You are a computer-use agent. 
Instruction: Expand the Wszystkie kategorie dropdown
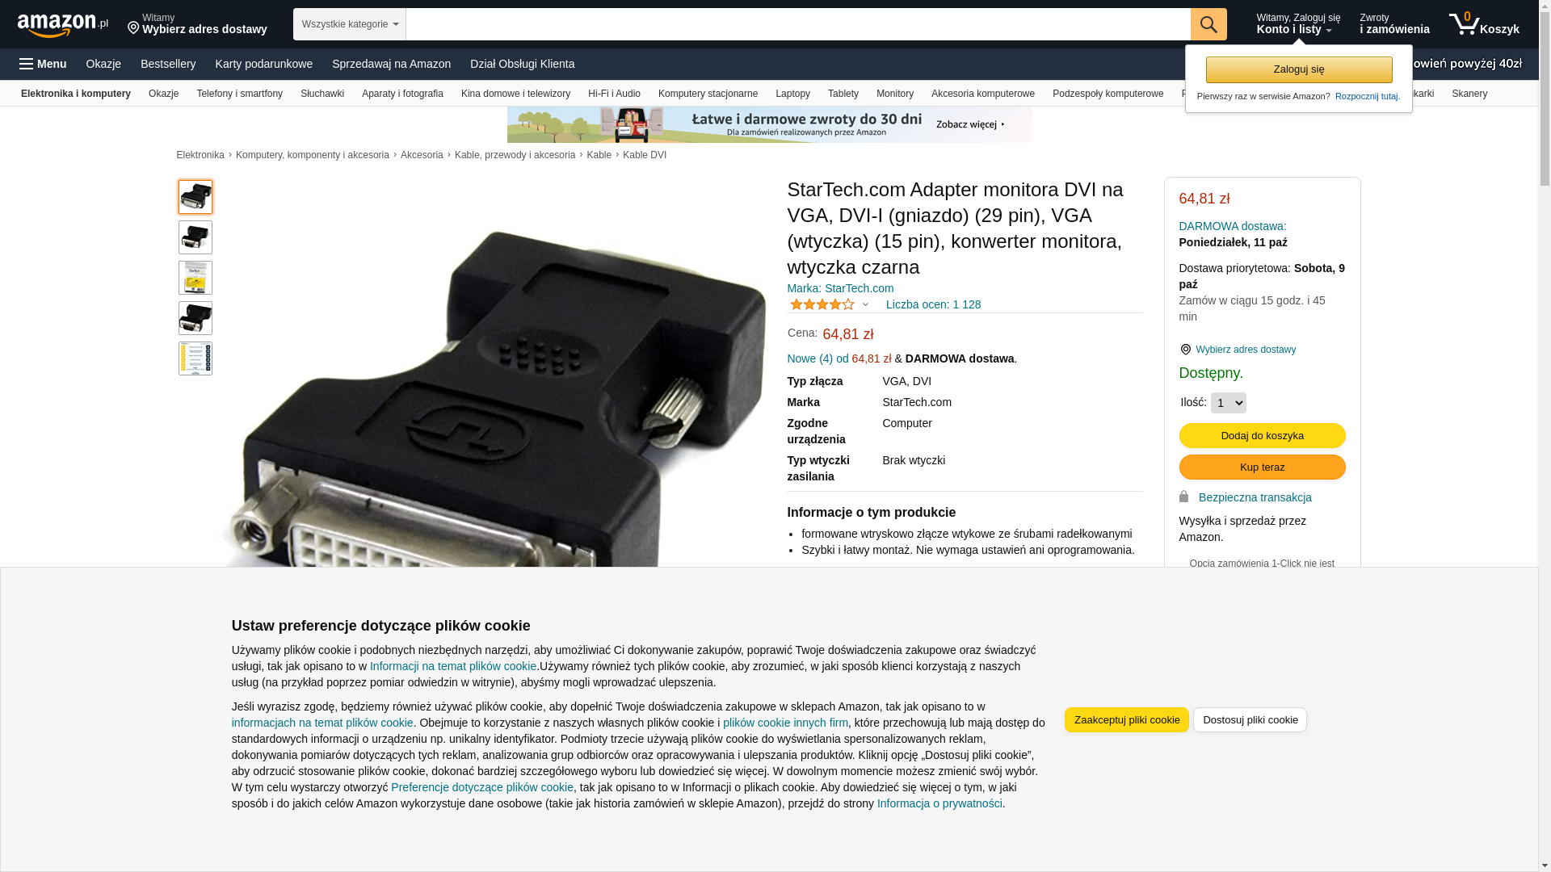(x=350, y=24)
